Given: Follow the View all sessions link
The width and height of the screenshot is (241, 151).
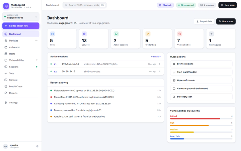Looking at the screenshot, I should [156, 57].
